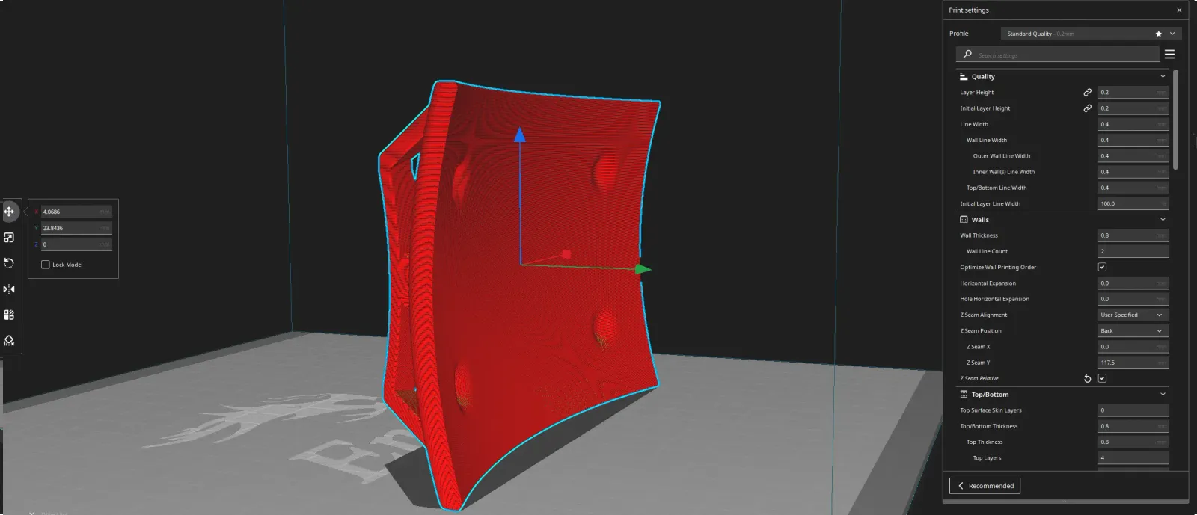Viewport: 1197px width, 515px height.
Task: Select the Move tool icon
Action: click(x=9, y=212)
